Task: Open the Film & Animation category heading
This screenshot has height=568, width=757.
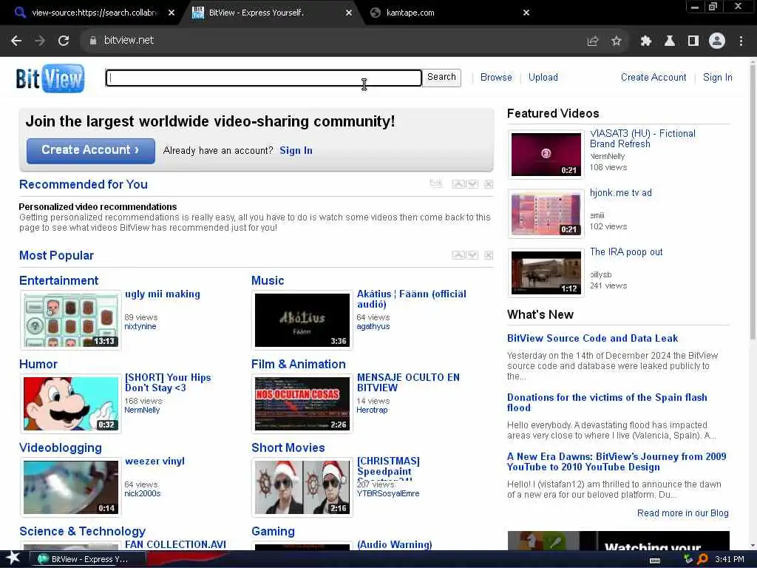Action: click(x=299, y=364)
